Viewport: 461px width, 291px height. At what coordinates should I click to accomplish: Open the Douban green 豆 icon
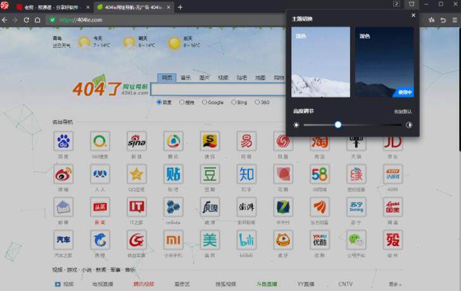tap(210, 174)
